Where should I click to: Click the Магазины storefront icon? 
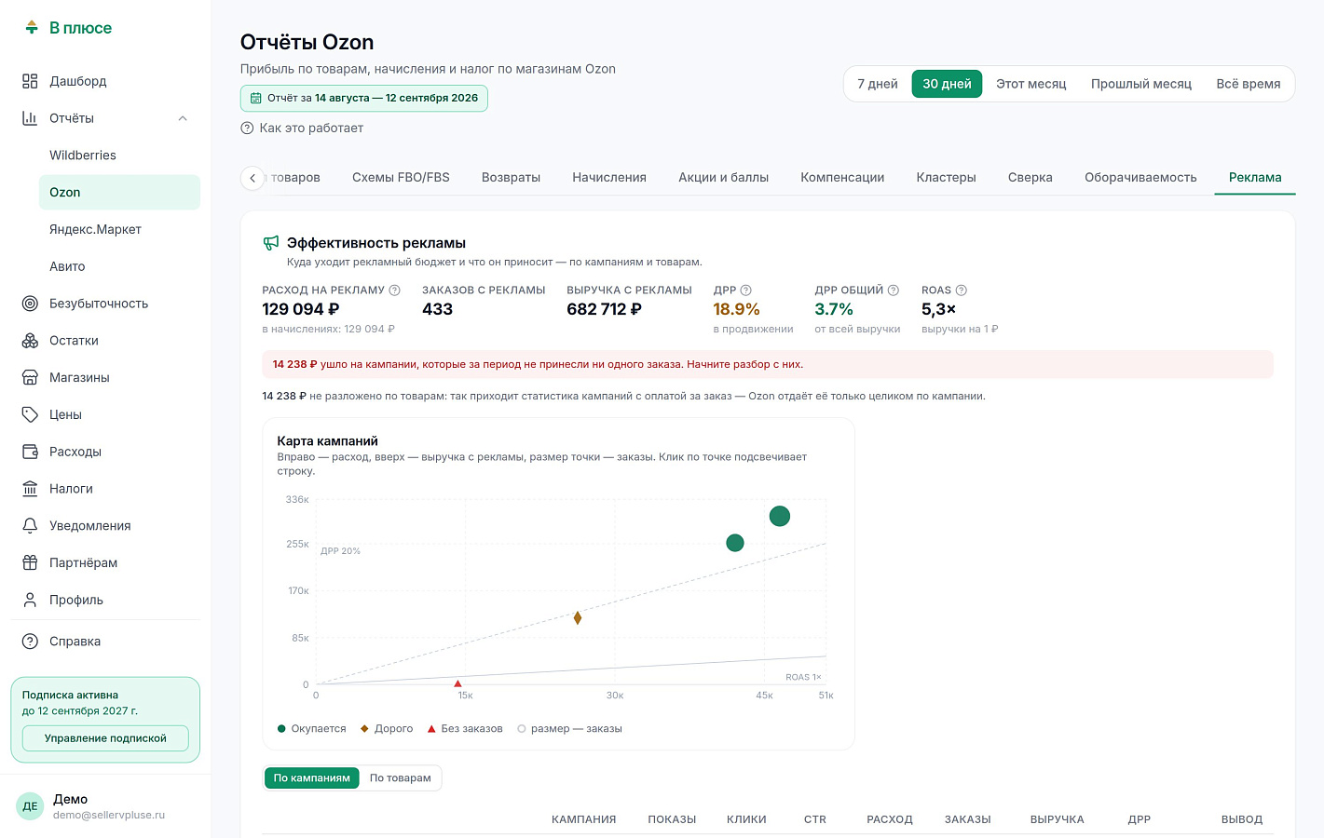pos(30,378)
